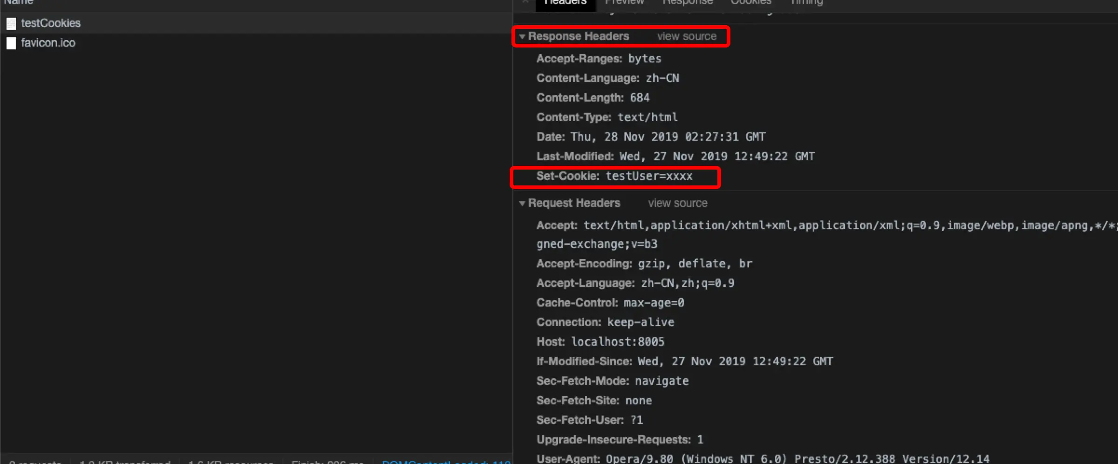
Task: Switch to the Preview tab
Action: [x=624, y=2]
